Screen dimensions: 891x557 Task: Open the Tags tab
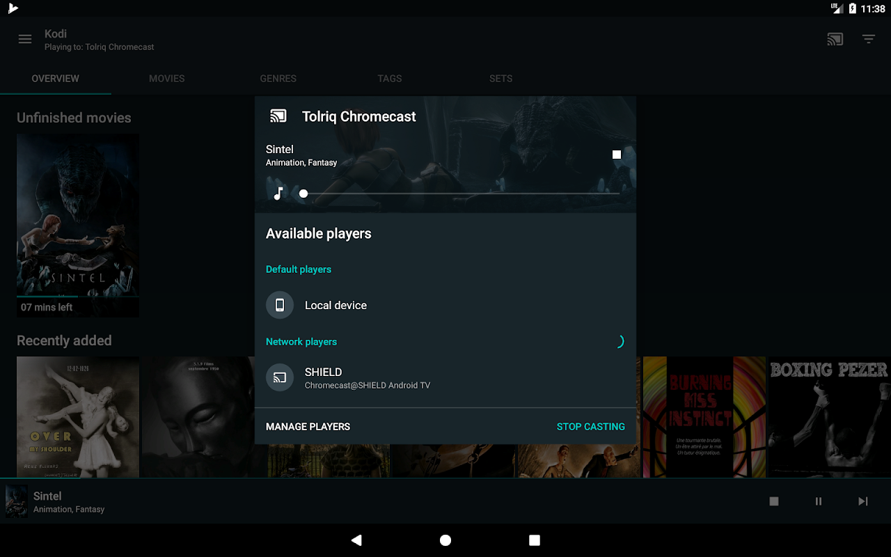click(x=390, y=79)
